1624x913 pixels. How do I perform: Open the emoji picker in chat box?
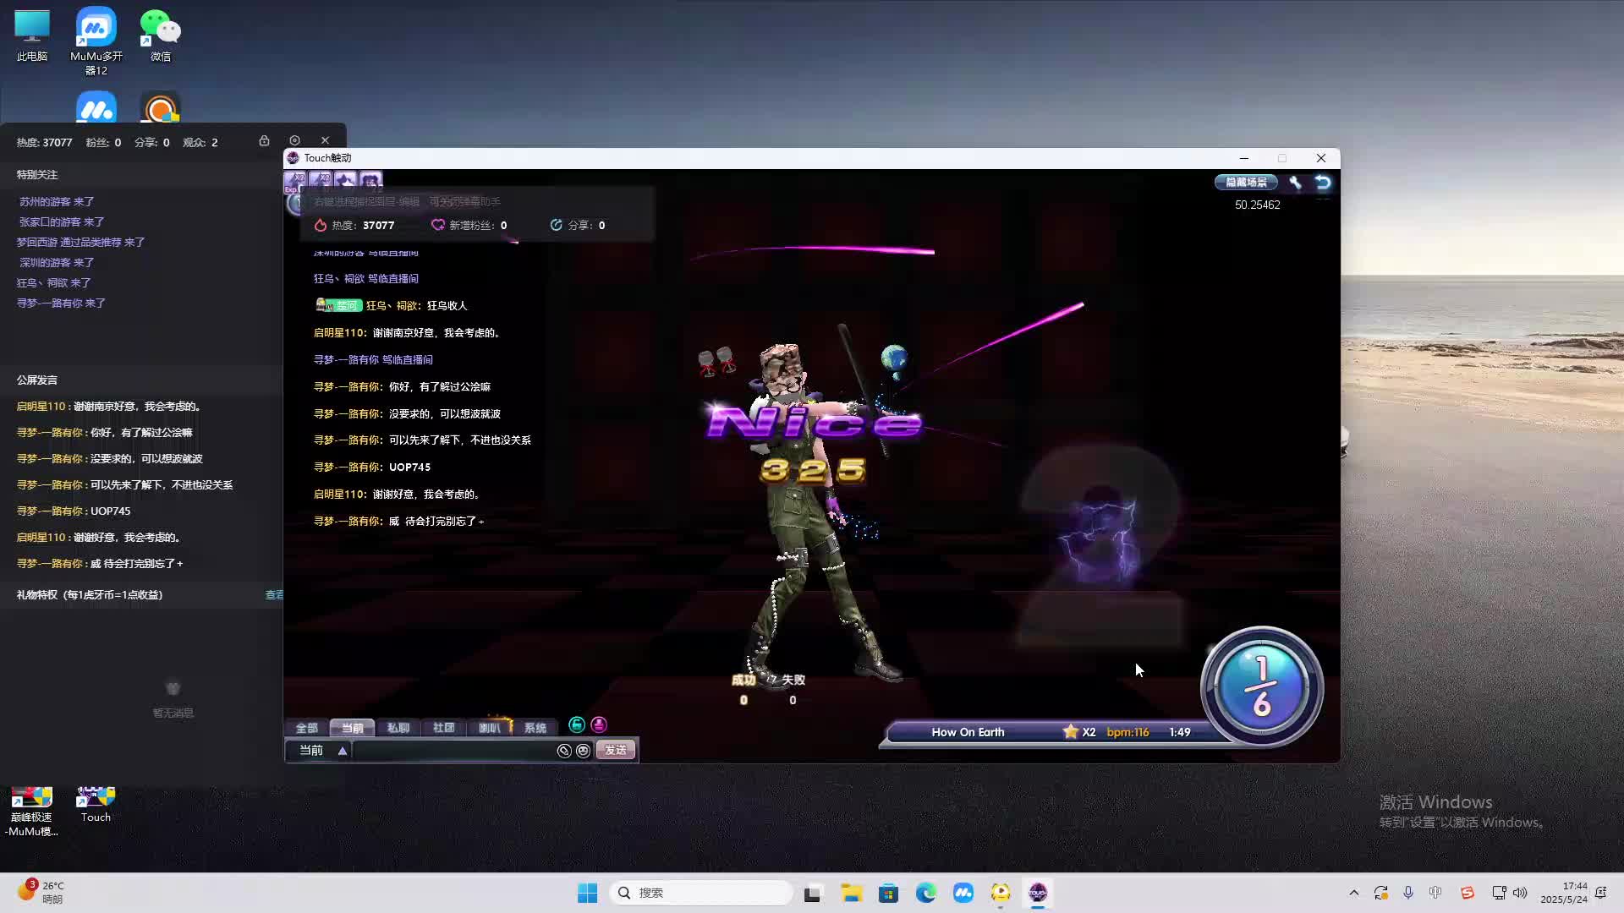point(583,751)
